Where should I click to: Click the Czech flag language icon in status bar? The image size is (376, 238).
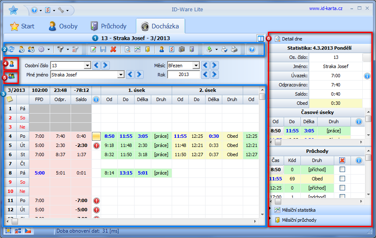(x=28, y=231)
